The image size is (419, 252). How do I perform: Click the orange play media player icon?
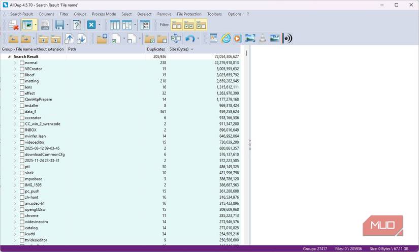point(237,39)
